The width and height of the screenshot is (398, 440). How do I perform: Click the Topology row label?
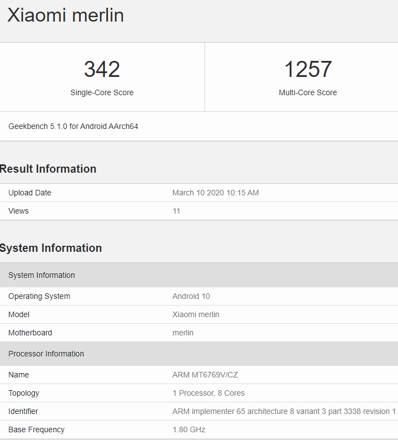[x=24, y=393]
